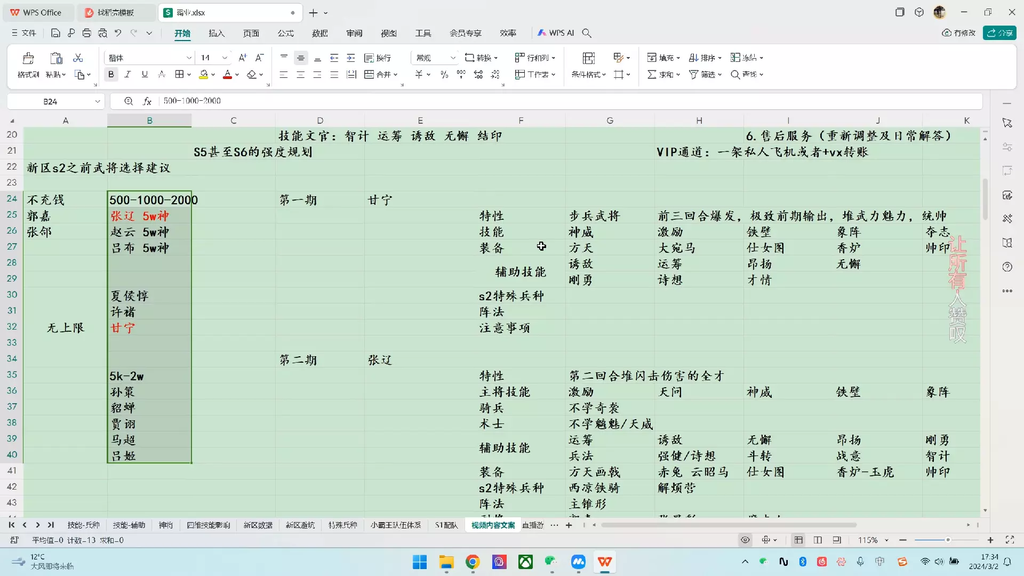Click the print icon in quick toolbar
Screen dimensions: 1024x576
pos(86,33)
